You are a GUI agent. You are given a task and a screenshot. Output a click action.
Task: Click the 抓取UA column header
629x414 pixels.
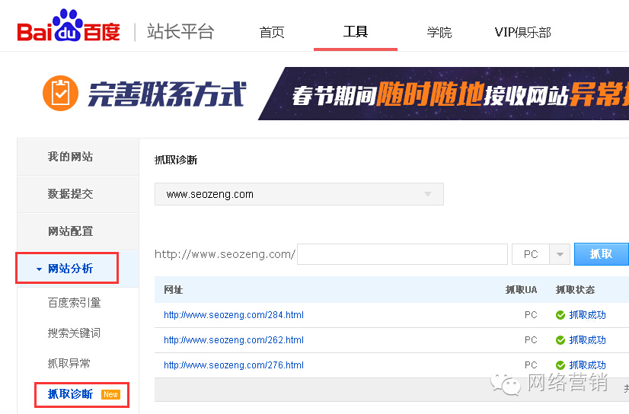tap(521, 290)
